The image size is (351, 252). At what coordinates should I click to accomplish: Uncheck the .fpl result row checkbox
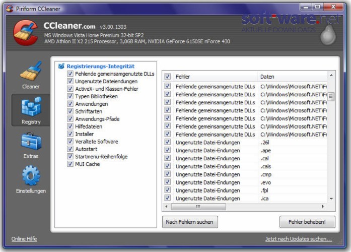click(x=167, y=190)
